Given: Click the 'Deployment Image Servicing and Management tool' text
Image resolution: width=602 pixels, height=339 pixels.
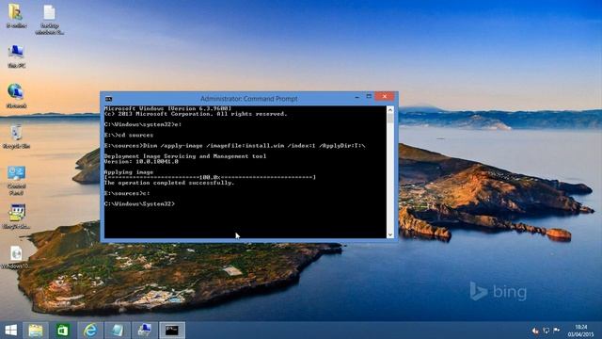Looking at the screenshot, I should coord(185,156).
